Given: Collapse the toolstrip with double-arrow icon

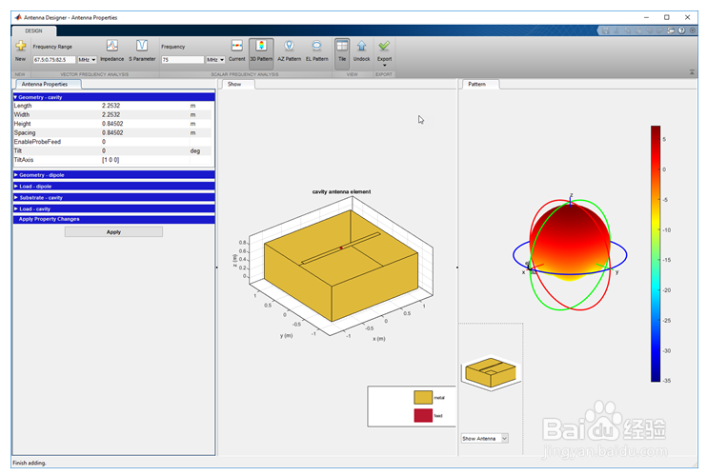Looking at the screenshot, I should pos(692,72).
